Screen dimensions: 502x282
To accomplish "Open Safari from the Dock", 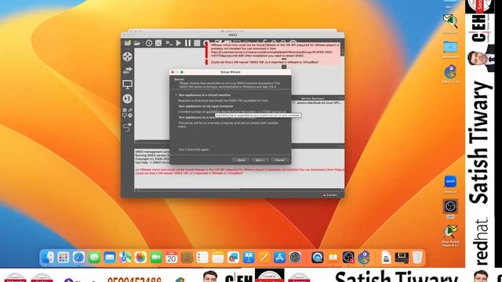I will point(78,258).
